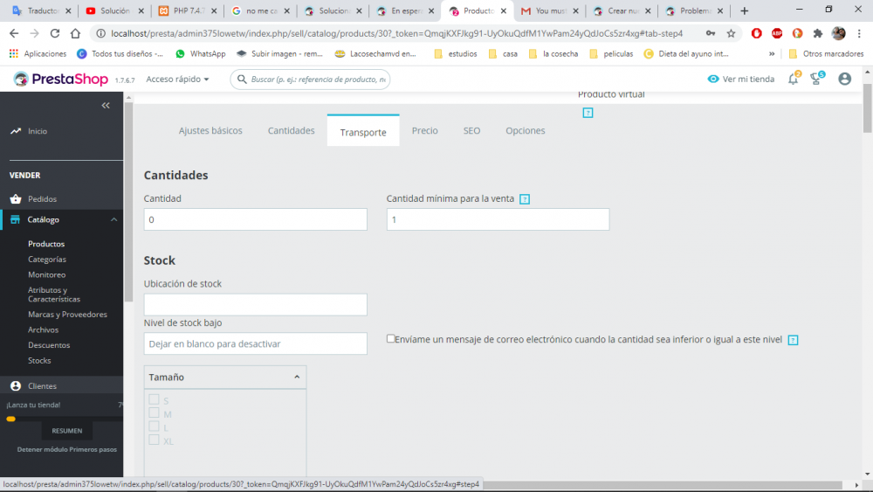The image size is (873, 492).
Task: Click the RESUMEN button
Action: [67, 431]
